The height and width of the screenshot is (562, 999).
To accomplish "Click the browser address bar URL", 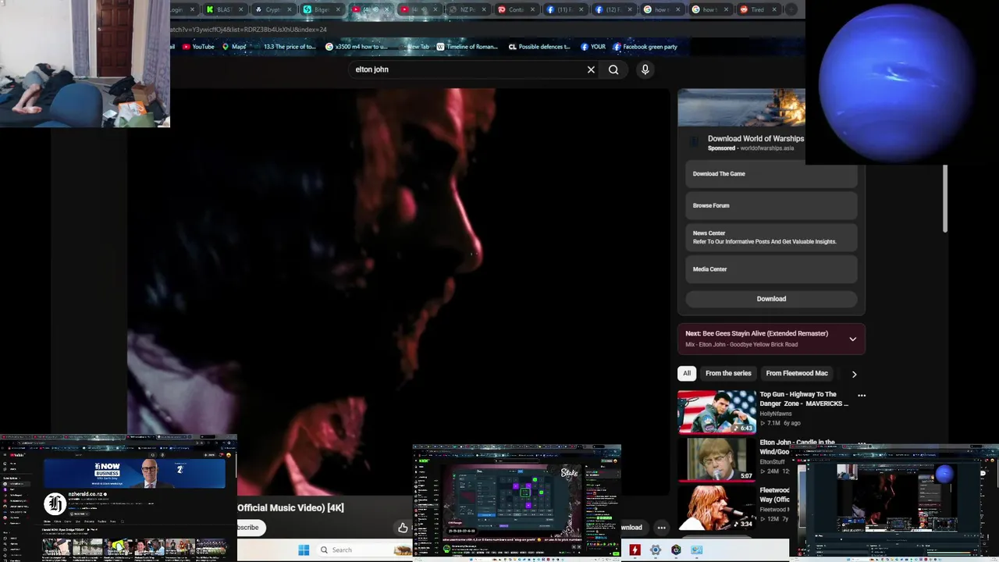I will tap(248, 30).
